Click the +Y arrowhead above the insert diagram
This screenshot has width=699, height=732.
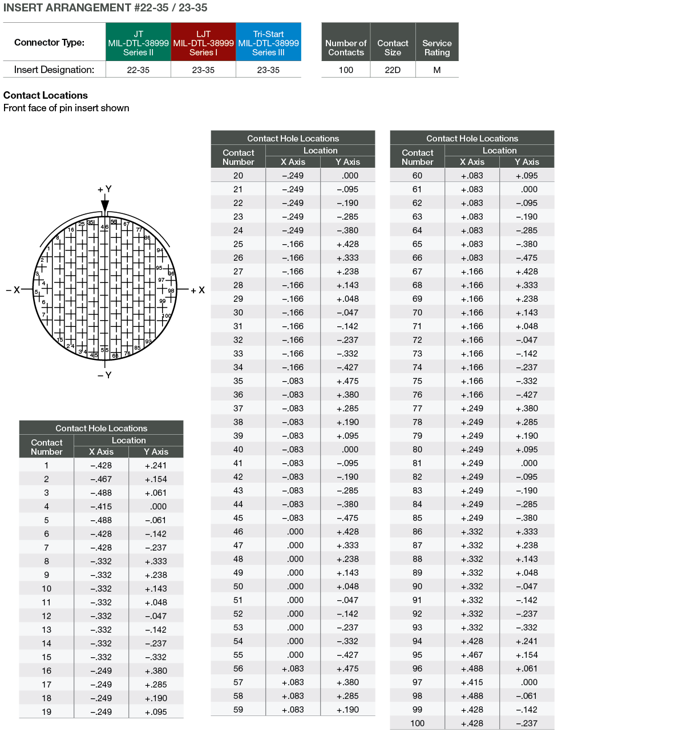coord(105,205)
